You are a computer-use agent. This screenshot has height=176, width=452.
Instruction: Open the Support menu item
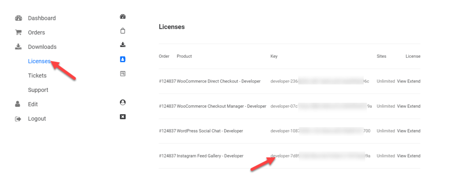point(38,90)
